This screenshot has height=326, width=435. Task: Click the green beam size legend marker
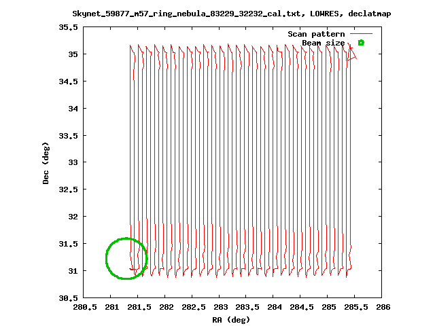coord(361,43)
